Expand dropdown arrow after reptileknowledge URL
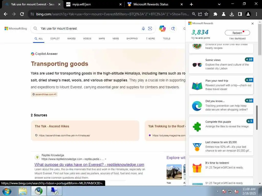 tap(106, 159)
